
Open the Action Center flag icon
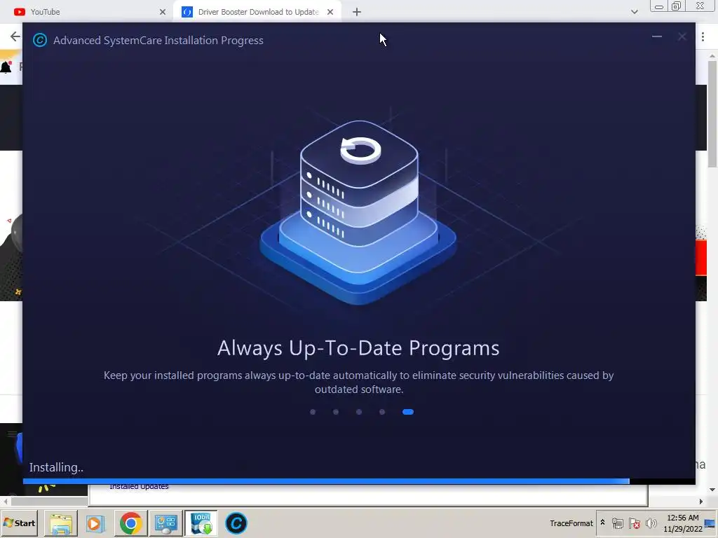tap(635, 523)
